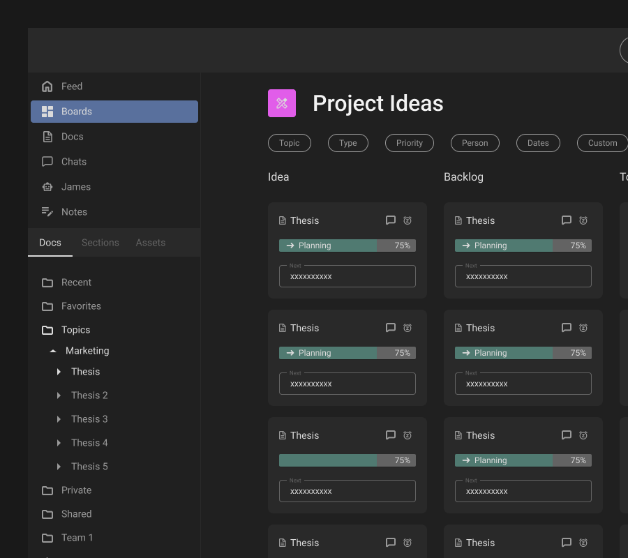Switch to the Sections tab
The width and height of the screenshot is (628, 558).
click(100, 243)
